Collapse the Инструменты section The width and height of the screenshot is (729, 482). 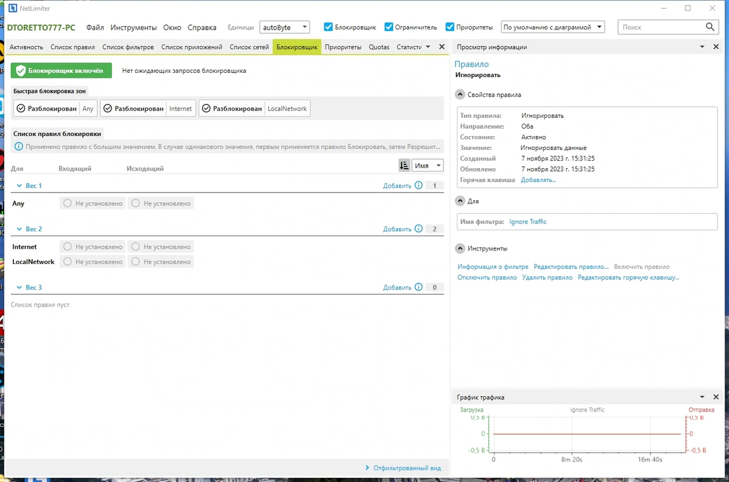coord(460,248)
